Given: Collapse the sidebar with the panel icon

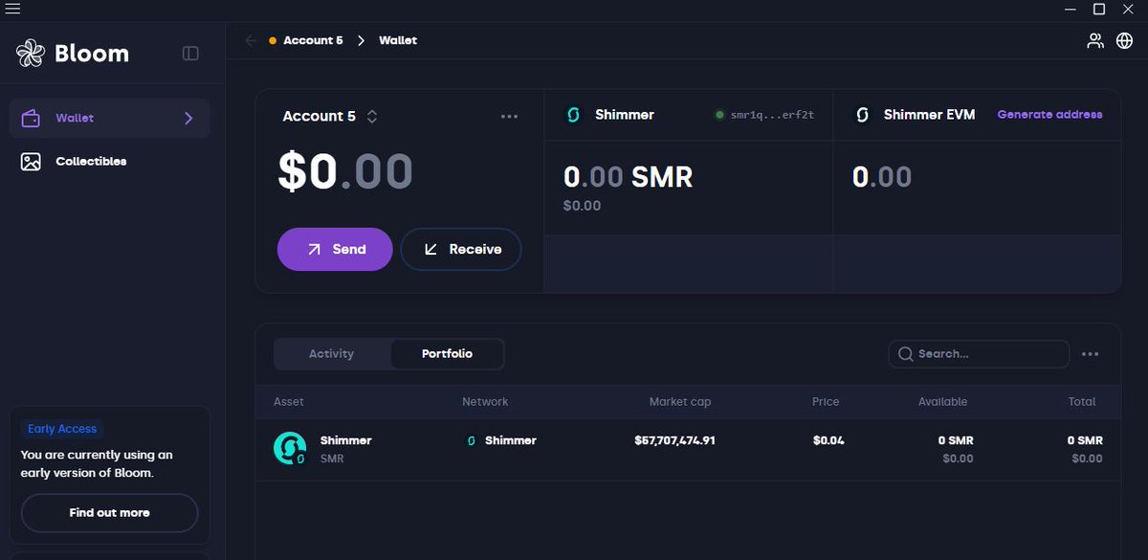Looking at the screenshot, I should [x=190, y=54].
